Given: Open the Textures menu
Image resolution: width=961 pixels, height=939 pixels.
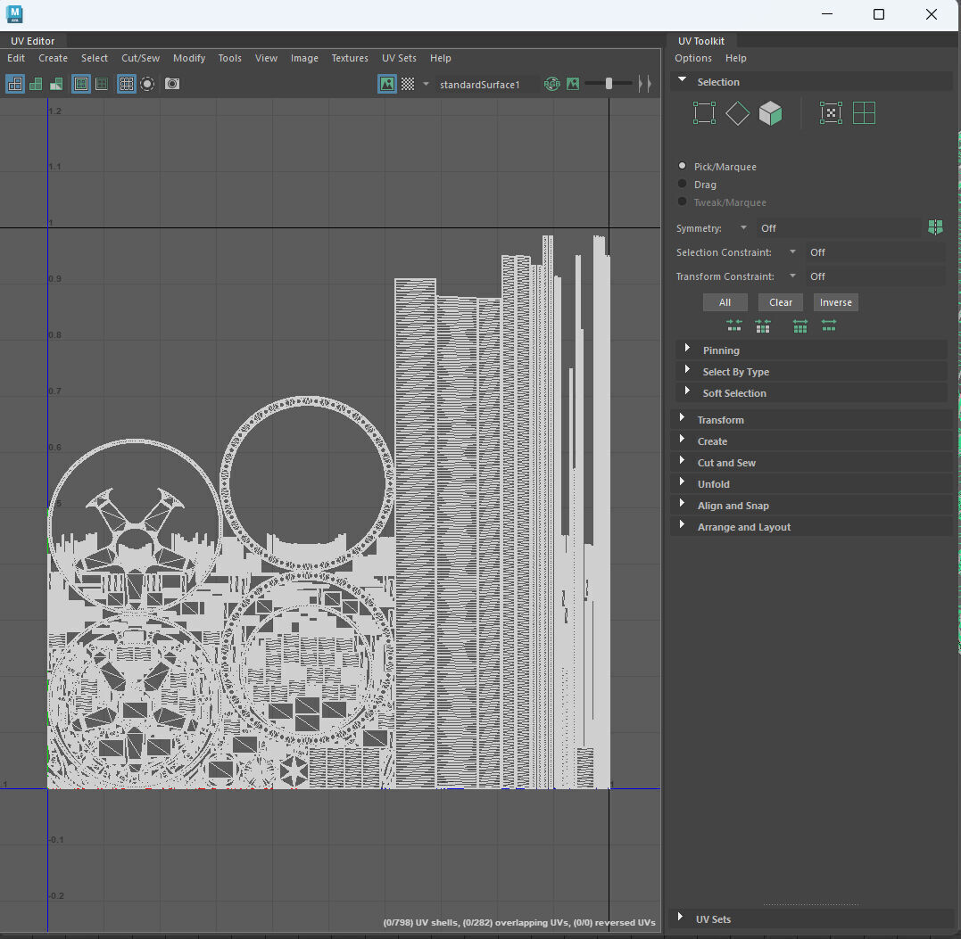Looking at the screenshot, I should pos(350,58).
